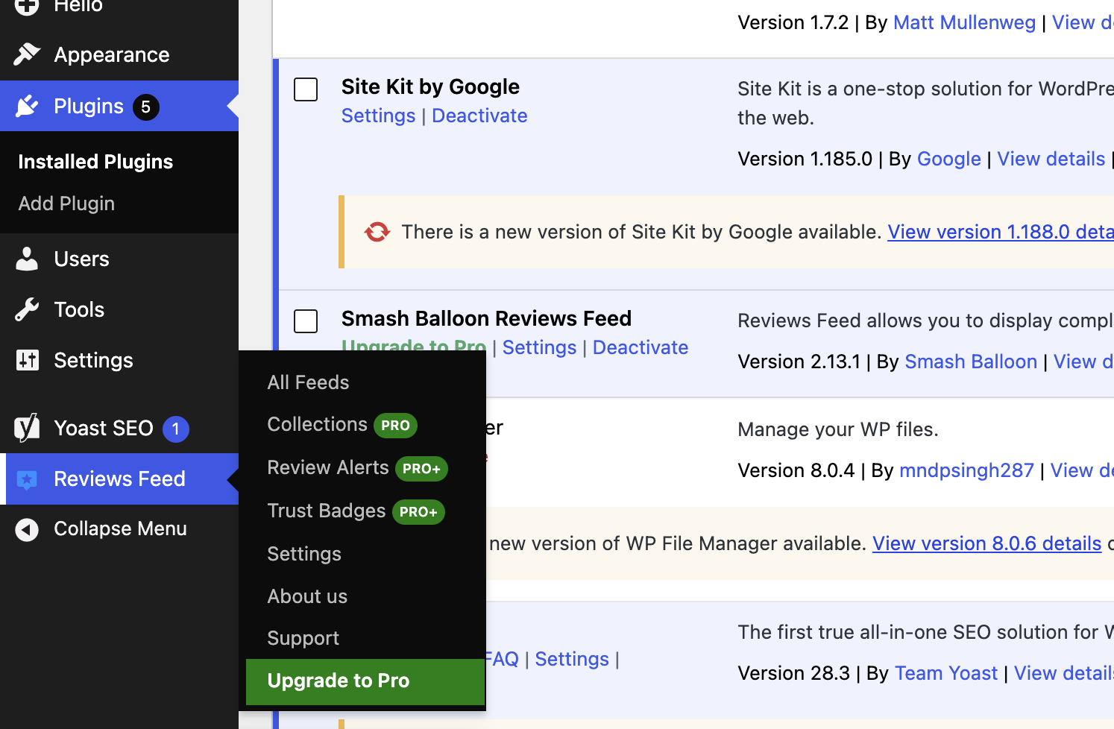Open Yoast SEO plugin Settings link

[x=572, y=659]
